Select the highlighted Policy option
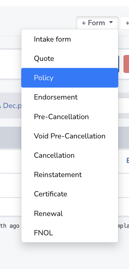Screen dimensions: 129x269 tap(70, 78)
